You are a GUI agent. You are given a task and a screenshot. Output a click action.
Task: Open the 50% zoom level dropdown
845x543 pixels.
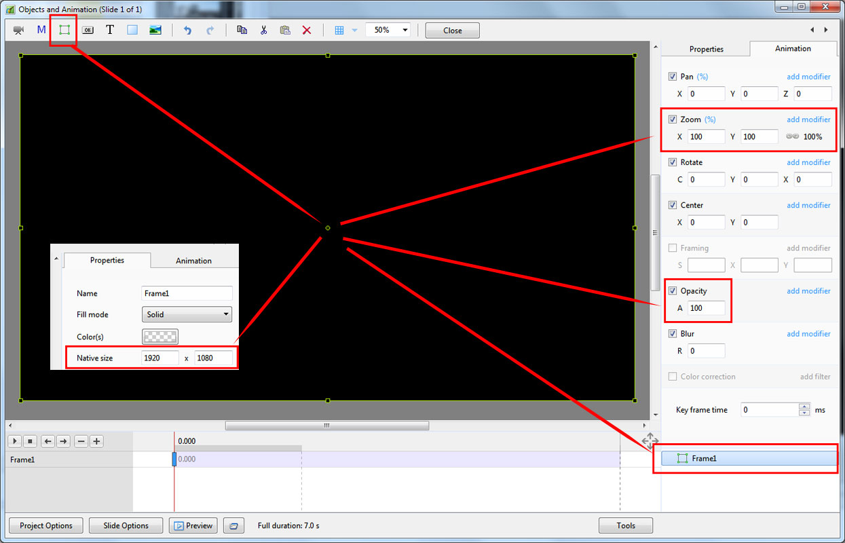click(388, 30)
